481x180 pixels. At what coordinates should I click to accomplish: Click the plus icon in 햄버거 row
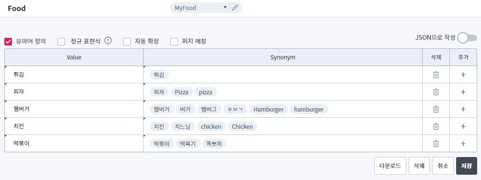pos(463,109)
